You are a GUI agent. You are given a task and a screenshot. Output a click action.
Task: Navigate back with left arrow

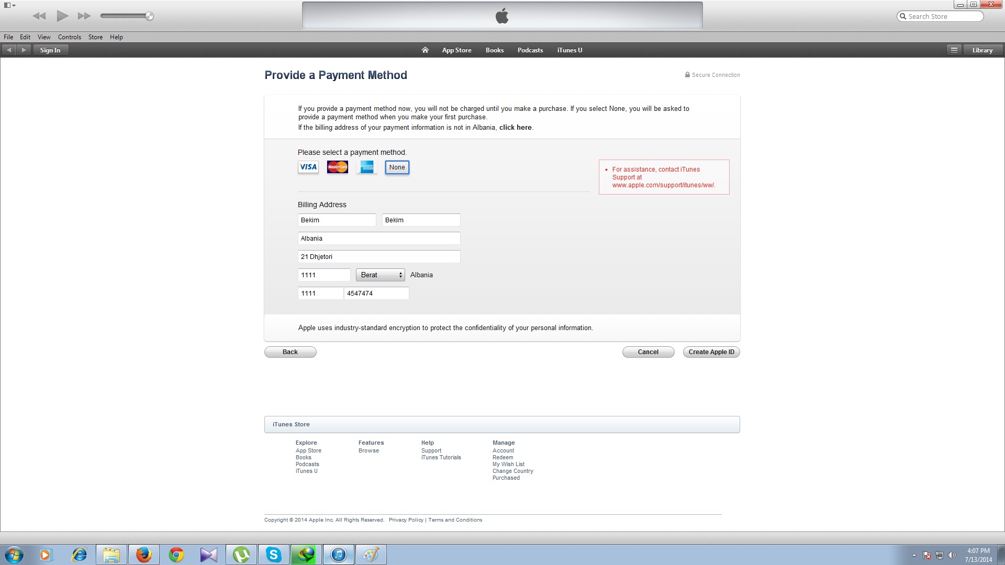pyautogui.click(x=9, y=50)
